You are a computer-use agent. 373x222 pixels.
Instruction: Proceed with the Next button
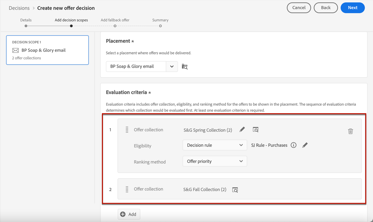352,8
